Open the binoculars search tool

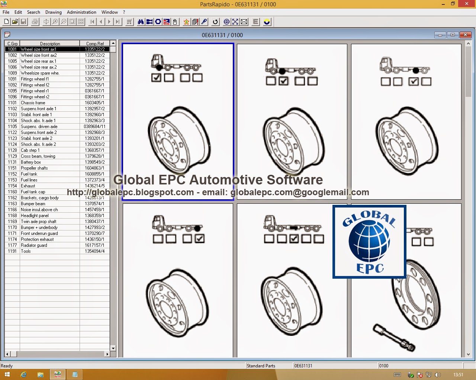tap(141, 22)
